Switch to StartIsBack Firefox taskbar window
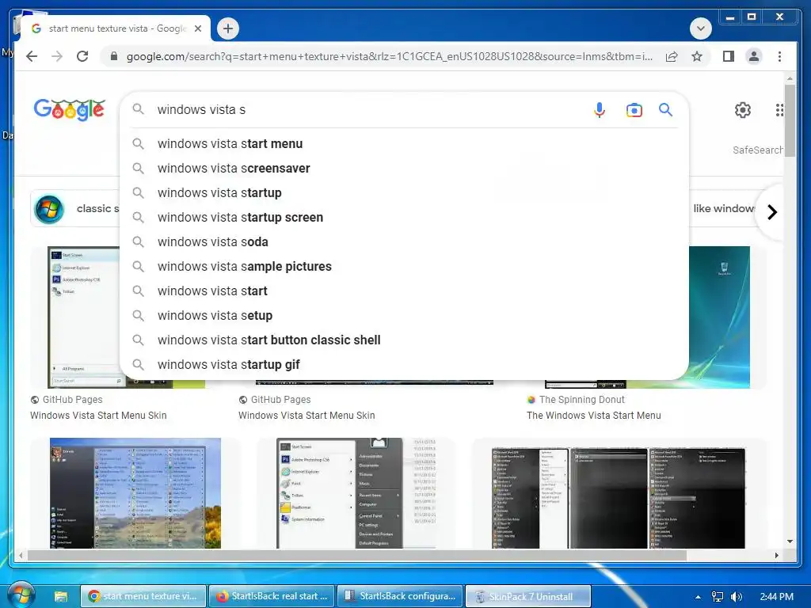The height and width of the screenshot is (608, 811). tap(272, 596)
